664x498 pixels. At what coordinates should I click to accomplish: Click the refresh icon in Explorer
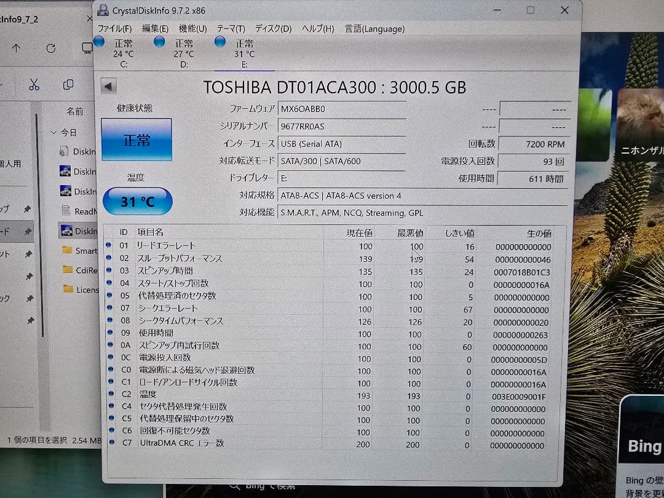tap(50, 49)
